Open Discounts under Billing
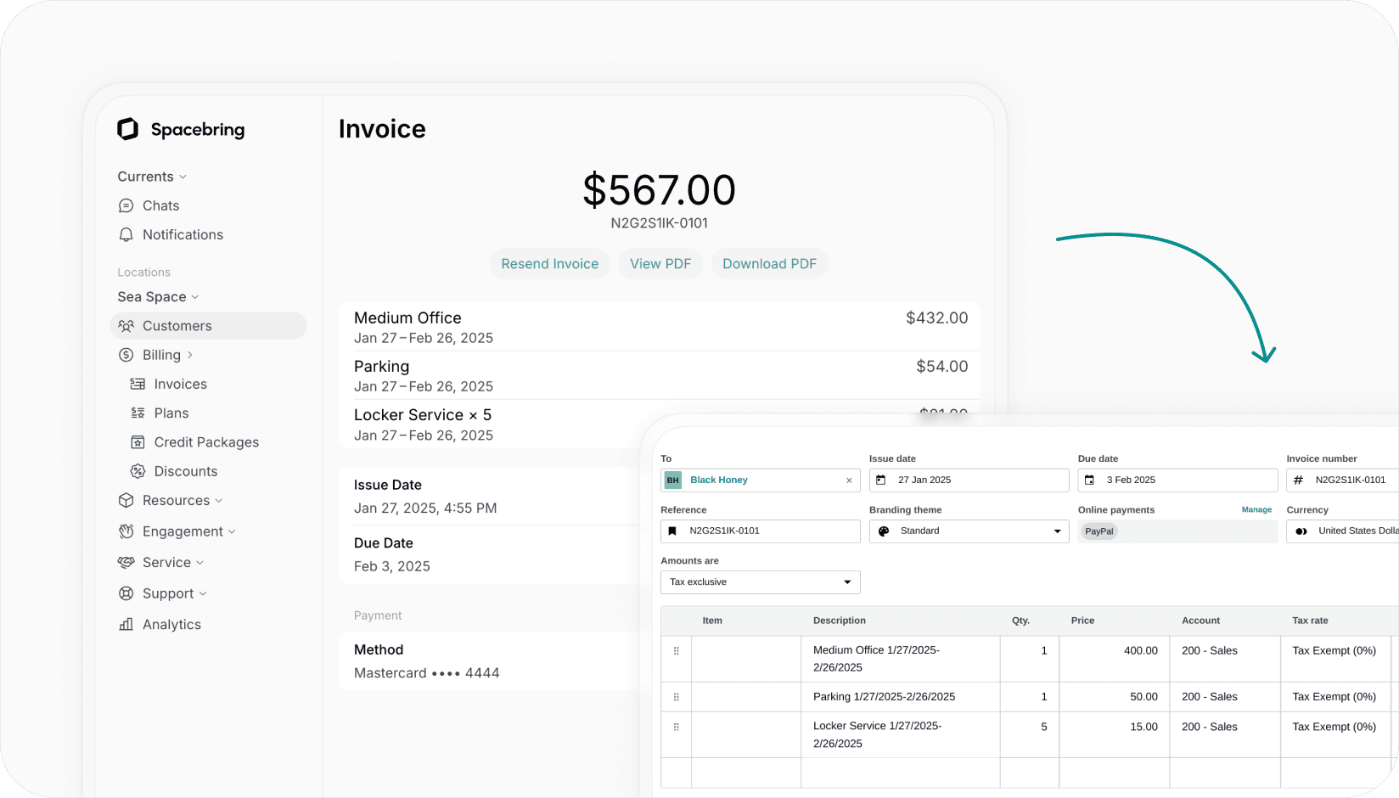This screenshot has width=1399, height=798. coord(186,471)
